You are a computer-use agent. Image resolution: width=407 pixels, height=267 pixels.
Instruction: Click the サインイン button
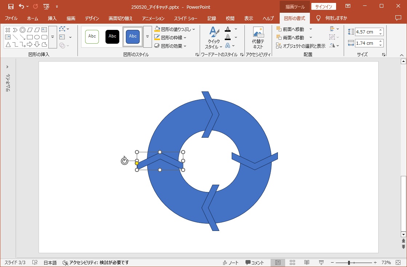pos(323,7)
